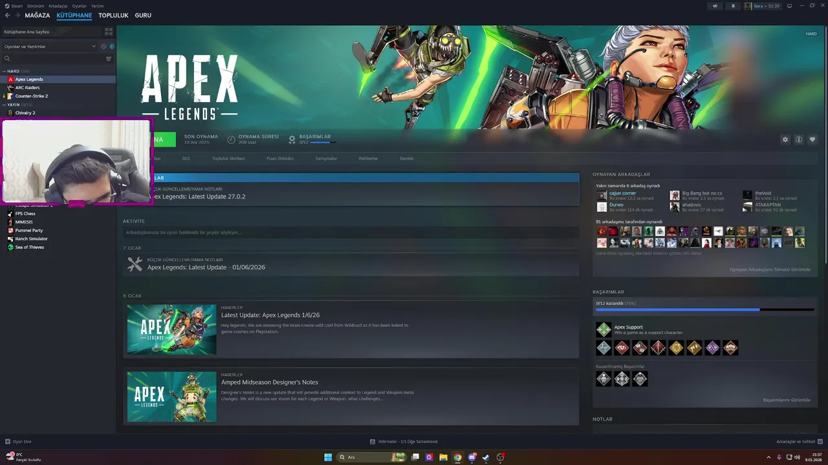
Task: Click Başarımlarımı Görüntüle link
Action: pos(787,400)
